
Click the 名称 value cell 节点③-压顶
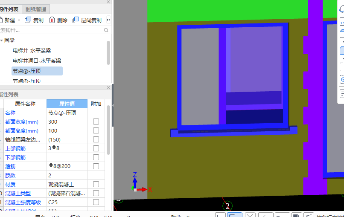(67, 113)
